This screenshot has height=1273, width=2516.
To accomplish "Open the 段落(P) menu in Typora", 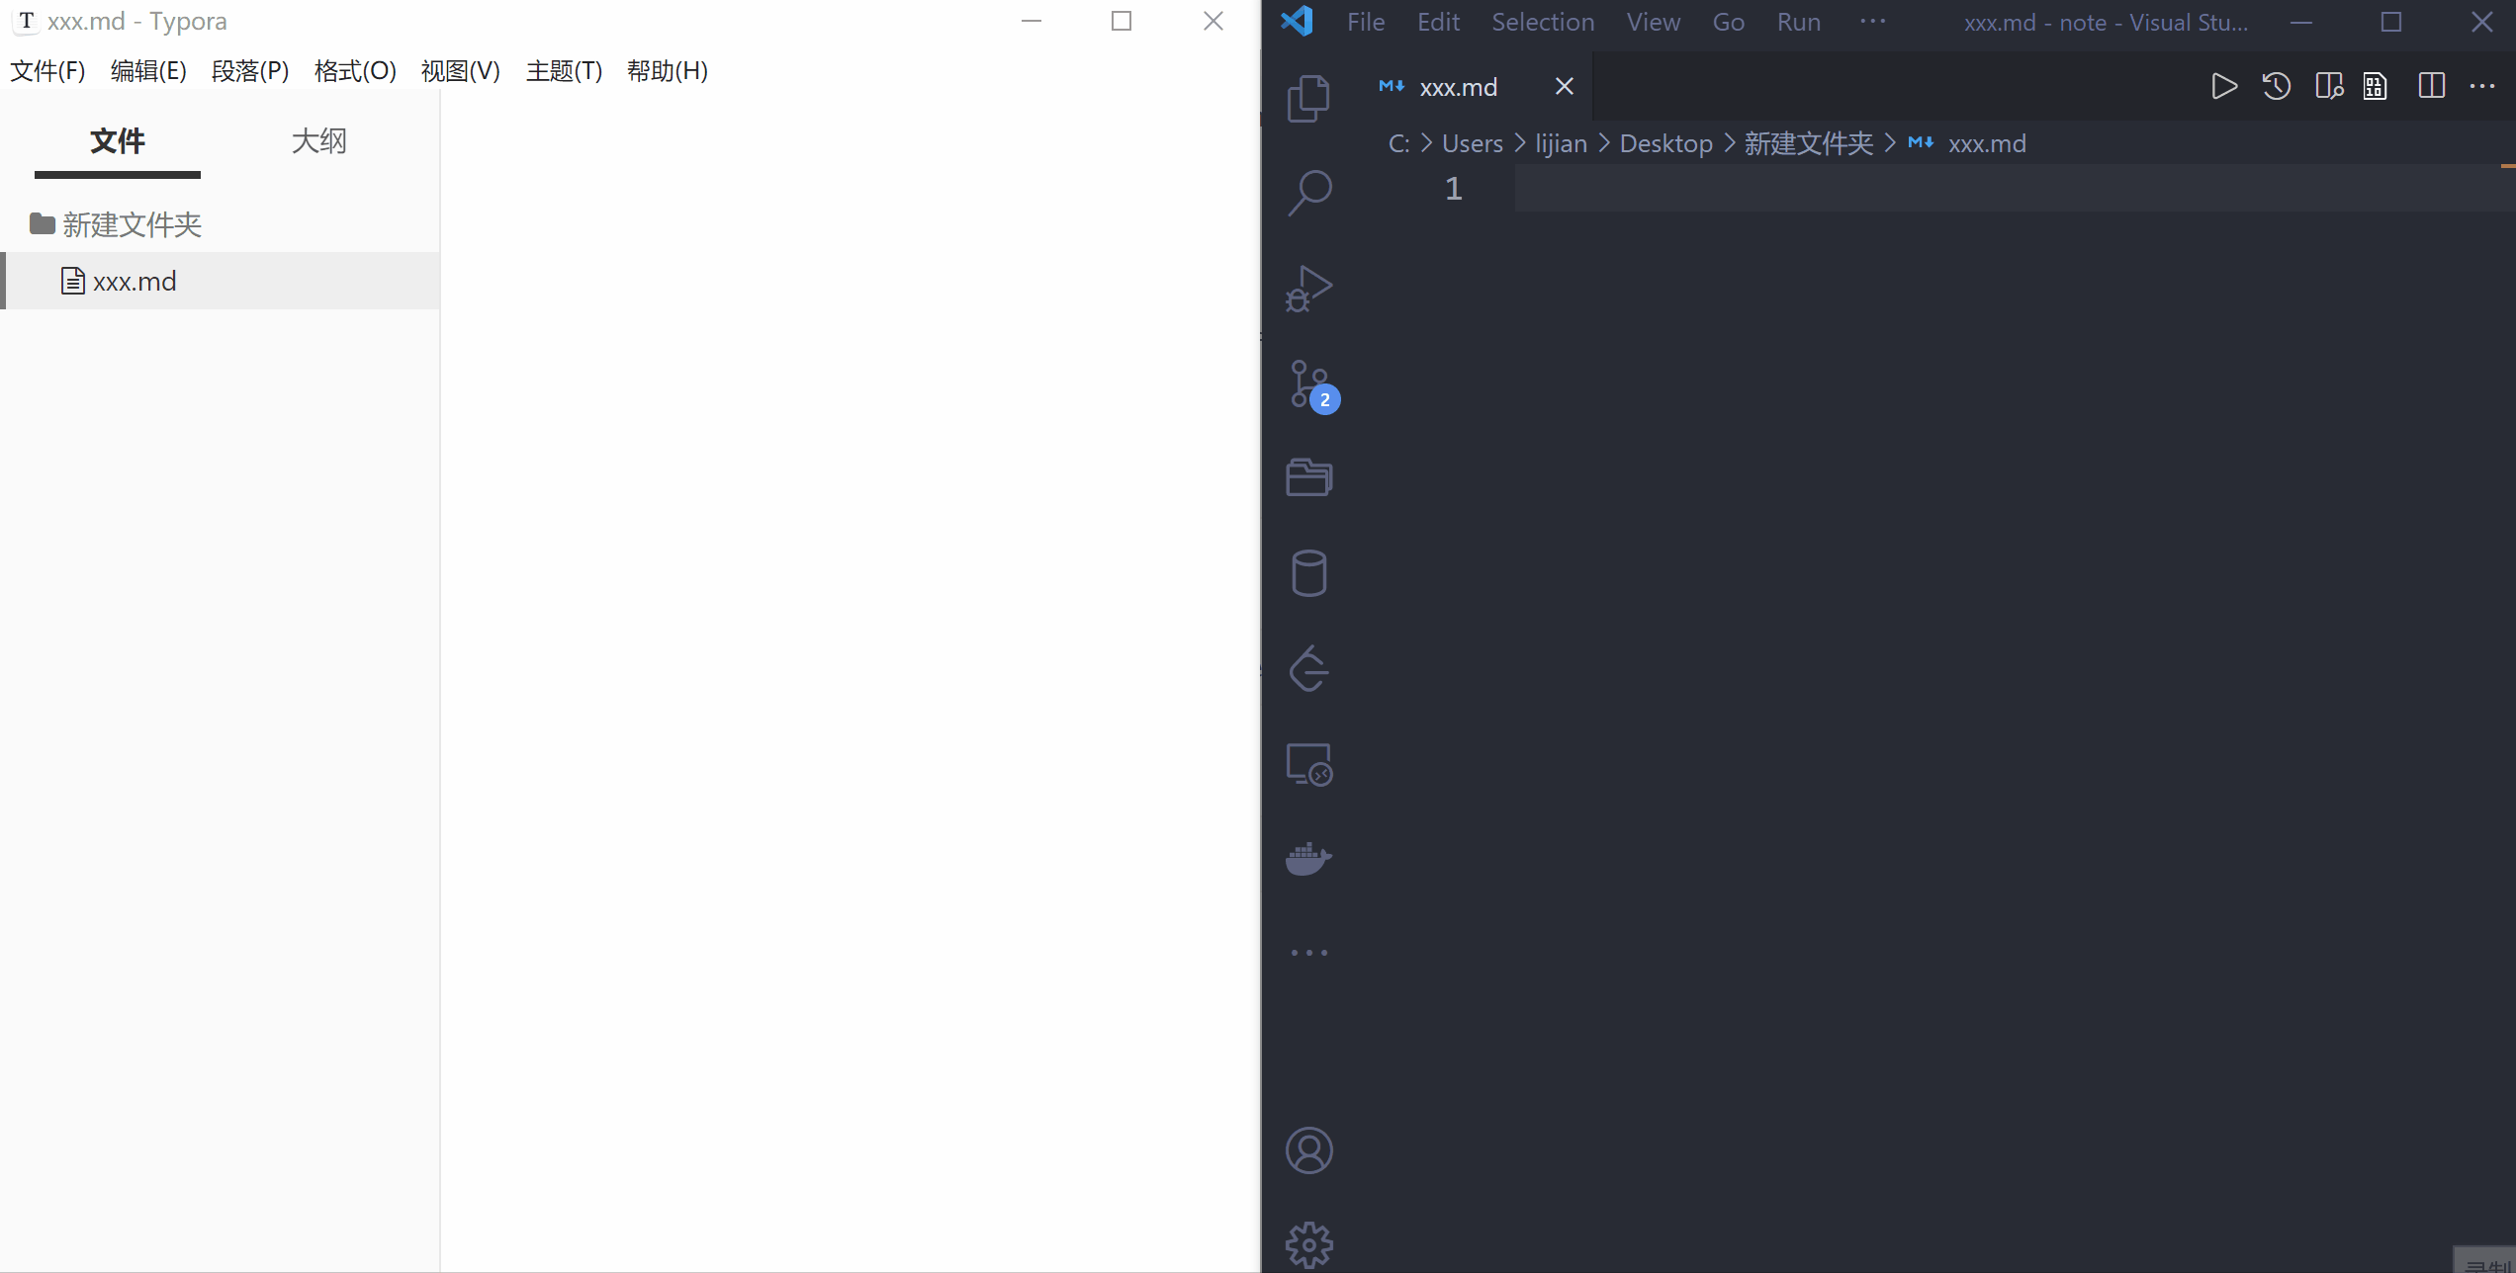I will (x=249, y=70).
